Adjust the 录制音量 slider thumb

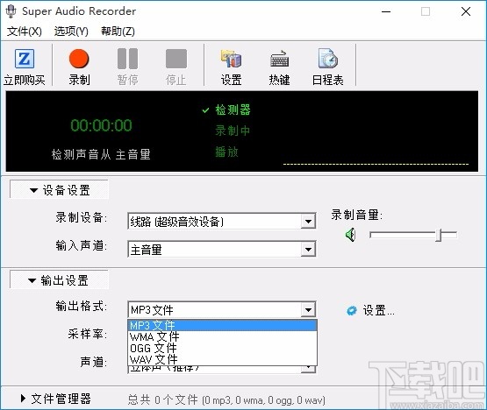439,235
